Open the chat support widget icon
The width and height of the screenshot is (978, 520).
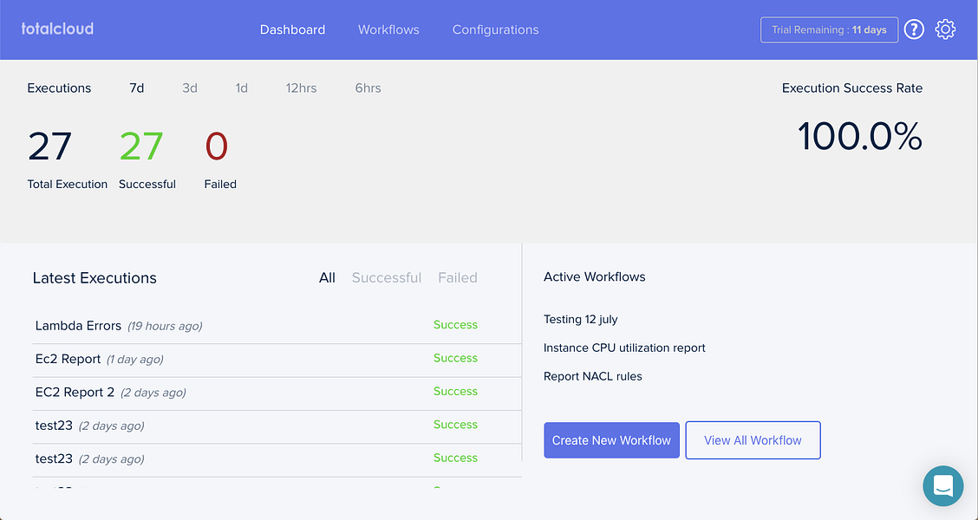pos(943,485)
